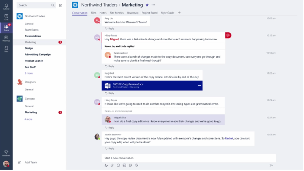Select the Marketing channel under Northwind Traders
Image resolution: width=304 pixels, height=171 pixels.
[40, 42]
